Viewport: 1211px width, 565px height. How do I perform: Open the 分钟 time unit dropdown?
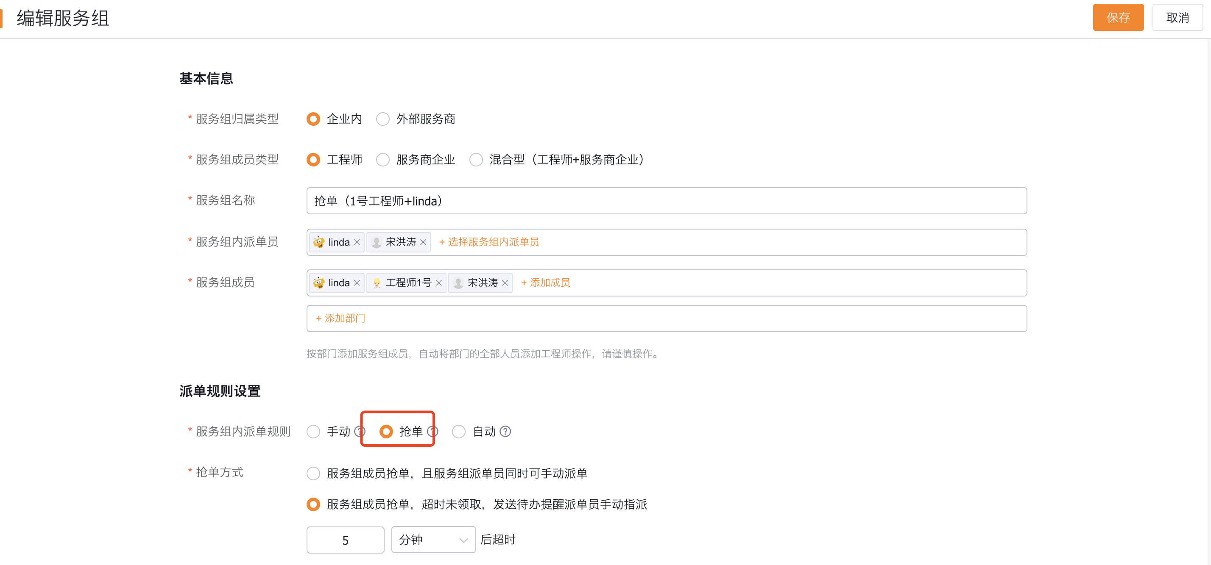pyautogui.click(x=433, y=540)
